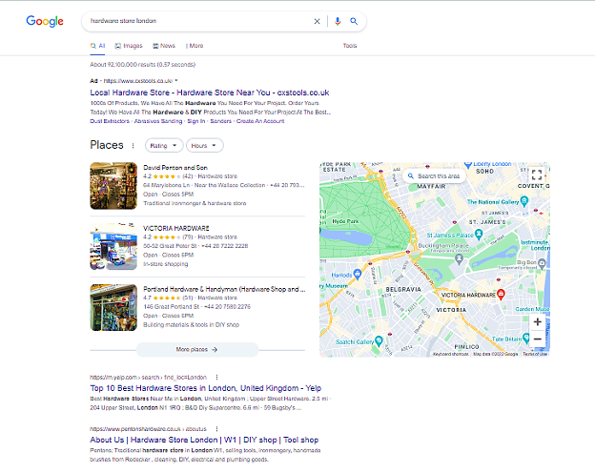
Task: Open Sign In ad sitelink
Action: point(196,121)
